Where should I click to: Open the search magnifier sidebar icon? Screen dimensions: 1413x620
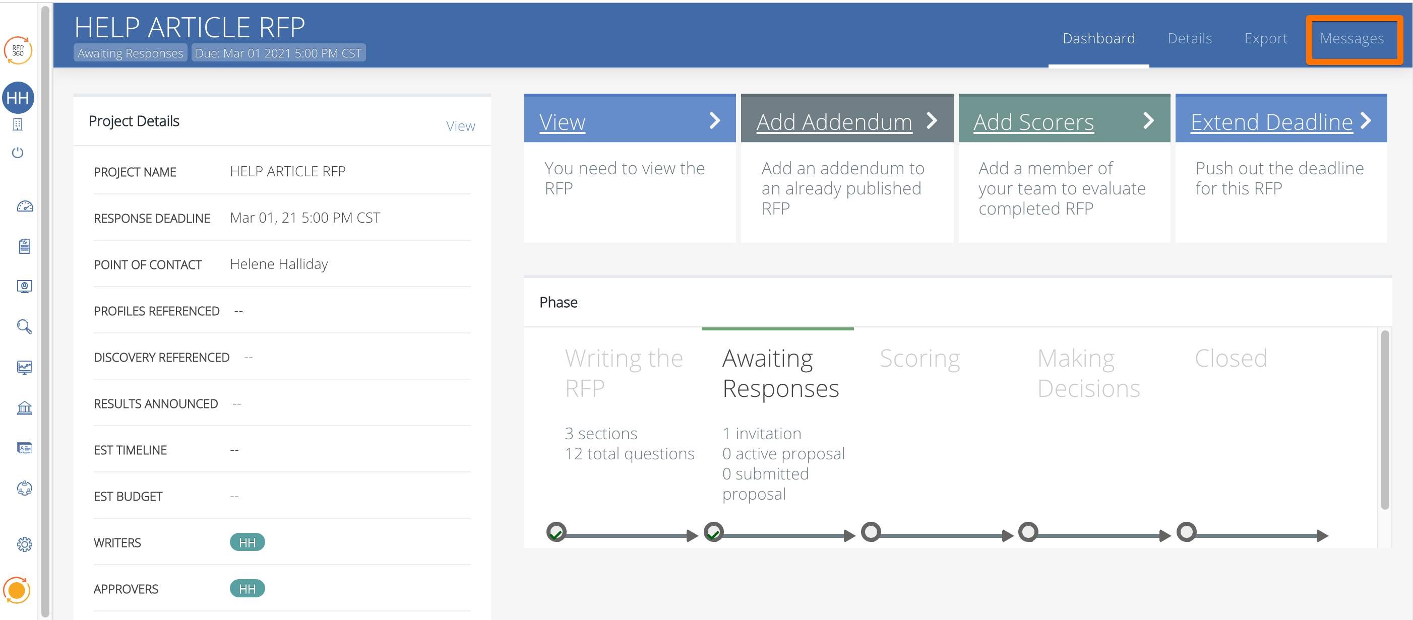click(x=24, y=327)
